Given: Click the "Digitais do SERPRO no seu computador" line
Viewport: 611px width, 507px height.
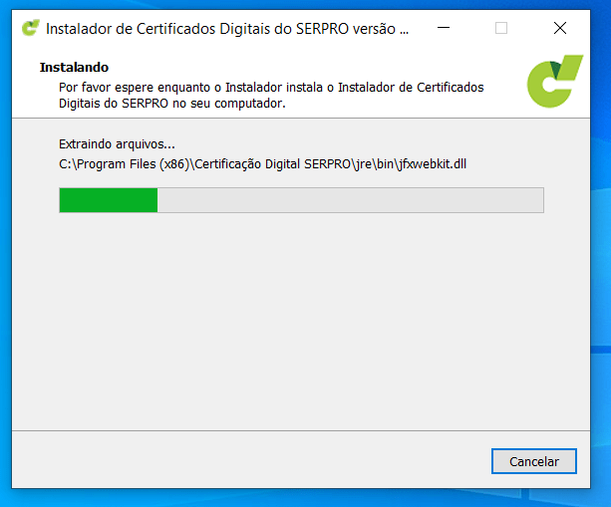Looking at the screenshot, I should coord(171,103).
